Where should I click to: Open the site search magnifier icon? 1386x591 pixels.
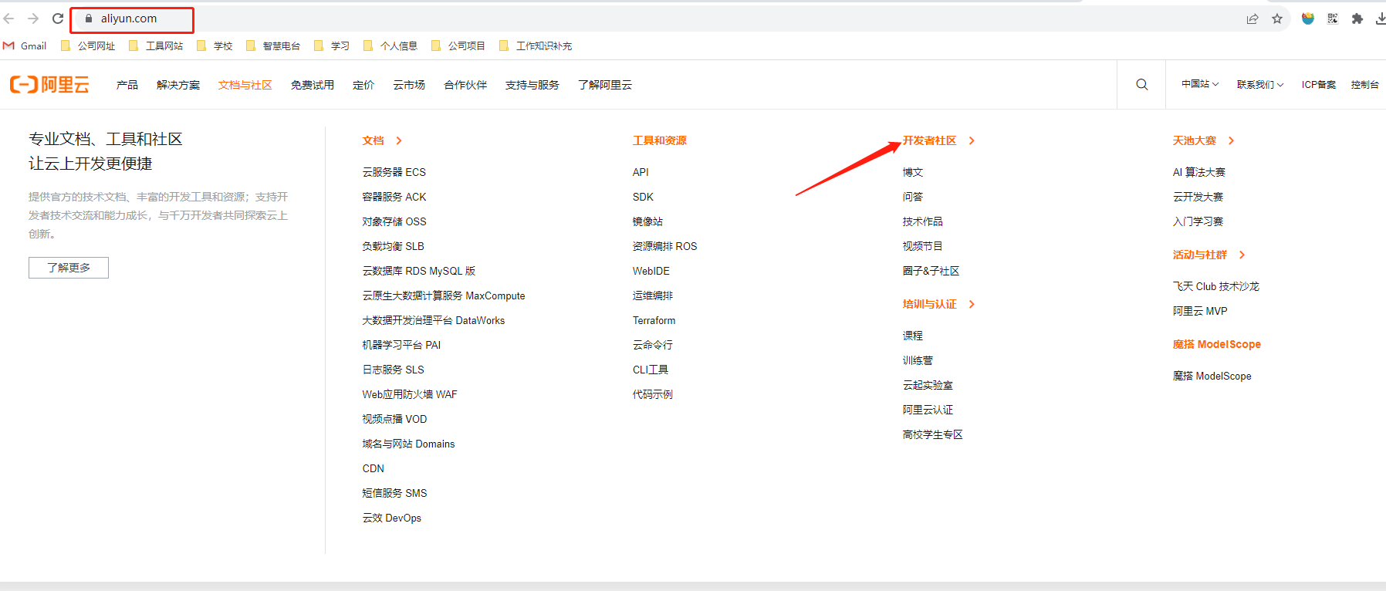(x=1142, y=84)
